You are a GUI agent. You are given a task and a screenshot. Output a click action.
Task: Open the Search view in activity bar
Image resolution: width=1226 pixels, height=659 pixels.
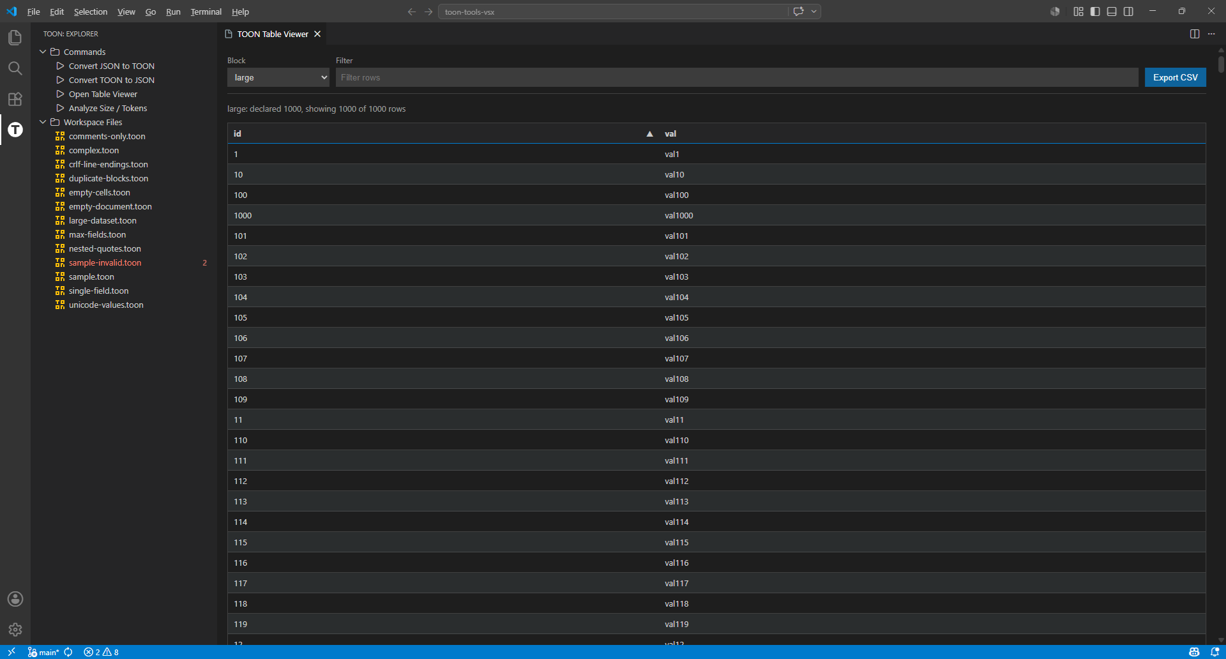tap(15, 68)
